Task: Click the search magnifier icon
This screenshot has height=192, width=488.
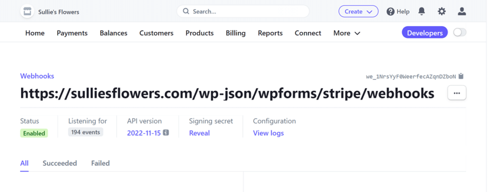Action: pos(186,11)
